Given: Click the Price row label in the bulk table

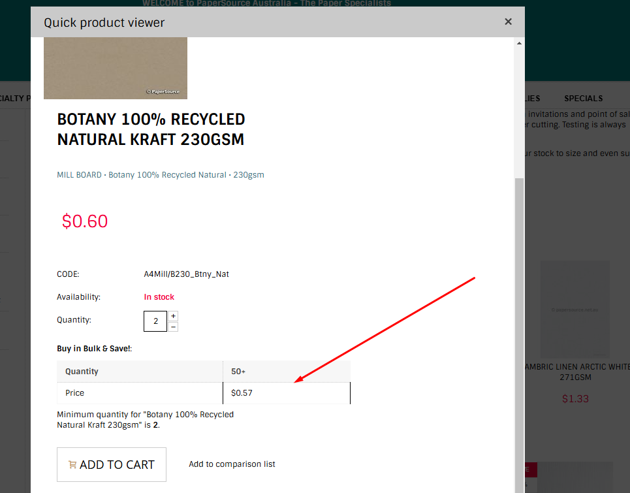Looking at the screenshot, I should pos(140,393).
